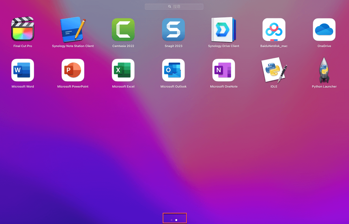Click the "Final Cut Pro" label text
349x224 pixels.
pos(23,46)
